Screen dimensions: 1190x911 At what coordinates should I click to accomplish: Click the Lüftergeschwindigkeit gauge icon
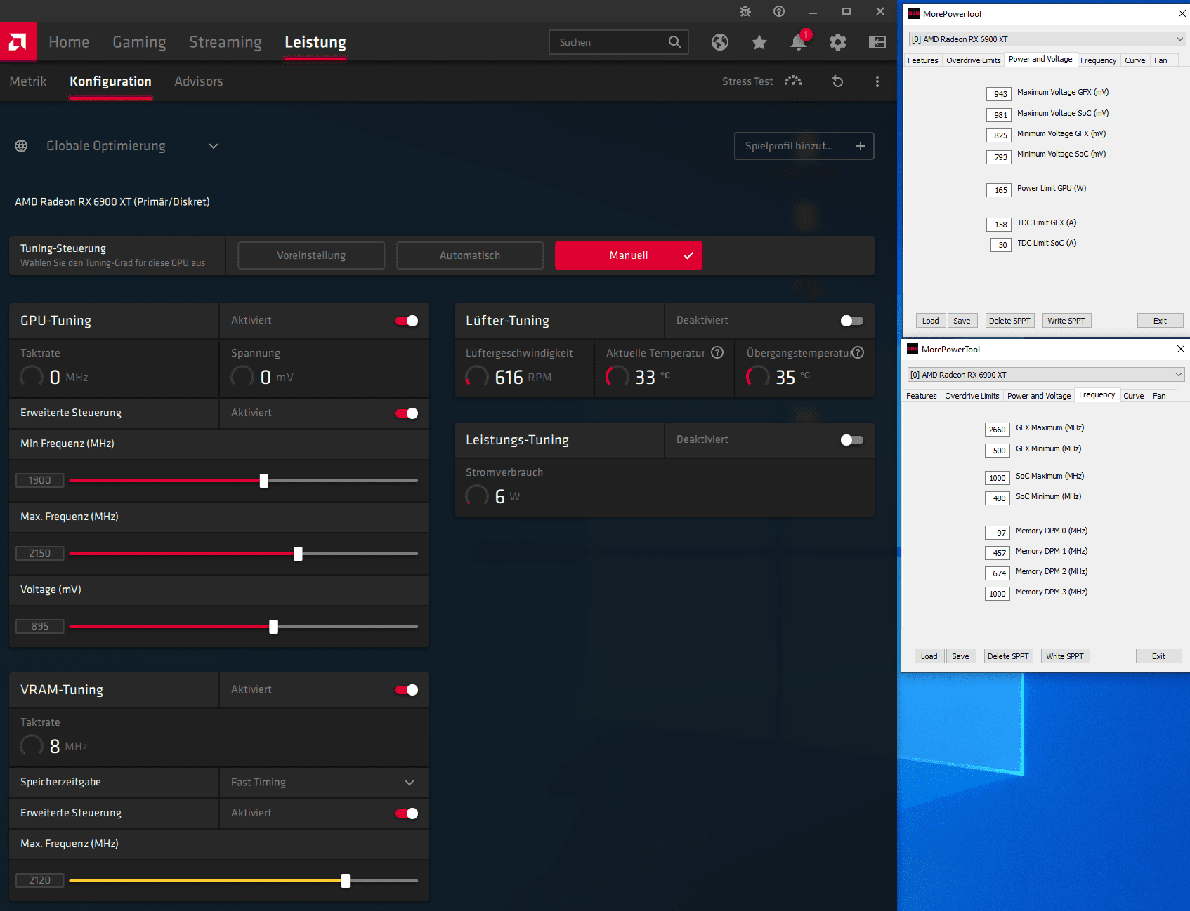tap(477, 377)
